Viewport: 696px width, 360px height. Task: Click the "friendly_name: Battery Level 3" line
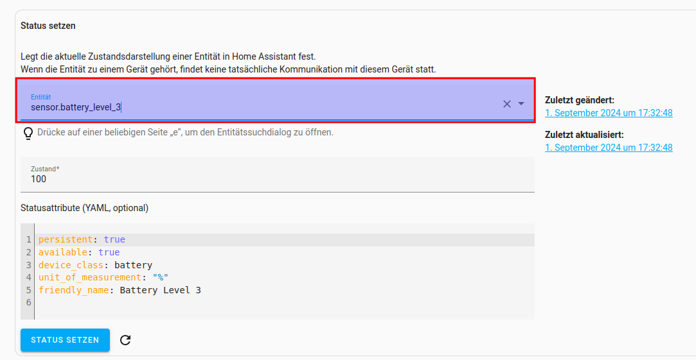(x=120, y=290)
